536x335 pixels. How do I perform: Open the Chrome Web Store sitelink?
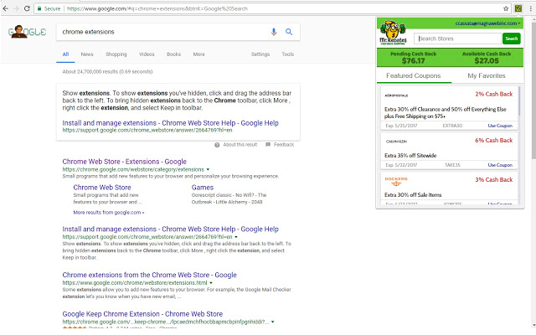coord(102,188)
